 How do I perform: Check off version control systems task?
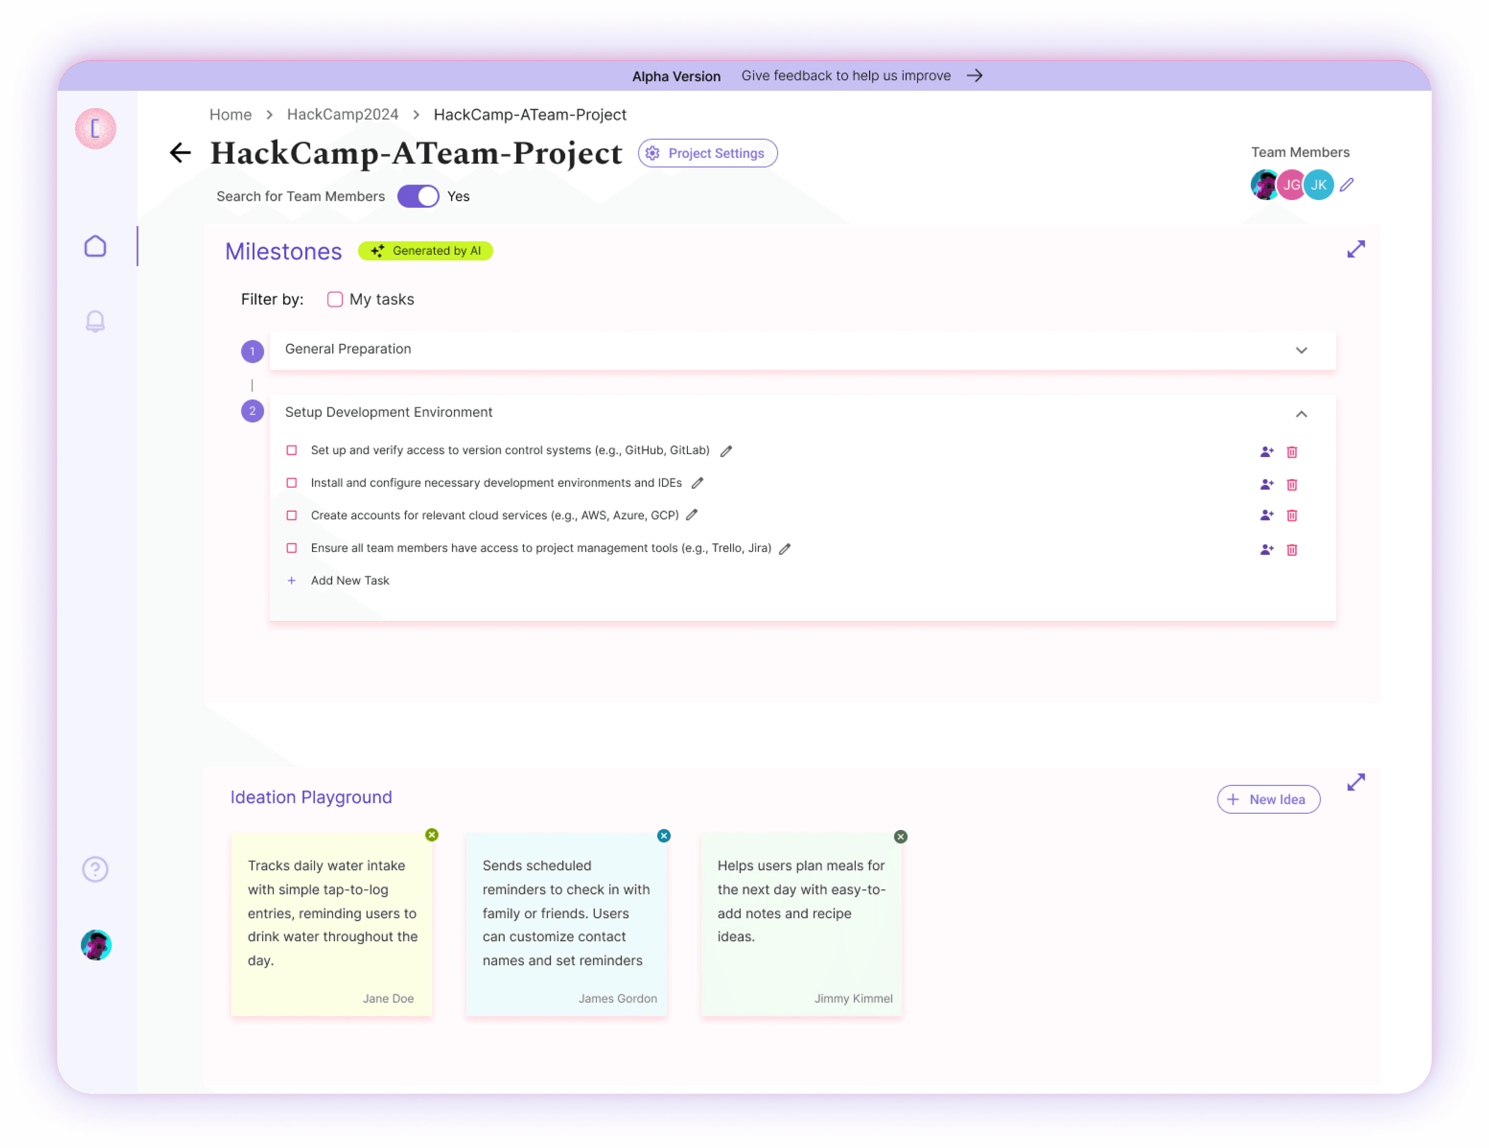coord(292,451)
